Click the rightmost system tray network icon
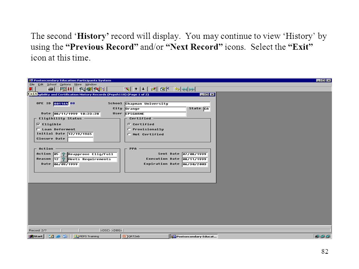This screenshot has height=269, width=359. 328,236
